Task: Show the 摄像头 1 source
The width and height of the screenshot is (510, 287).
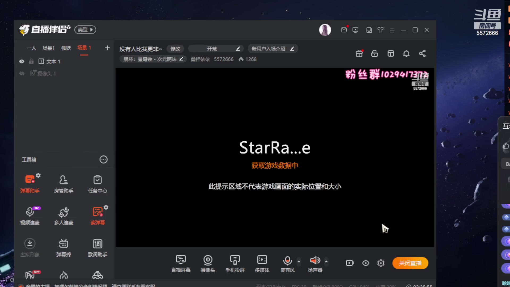Action: pos(22,73)
